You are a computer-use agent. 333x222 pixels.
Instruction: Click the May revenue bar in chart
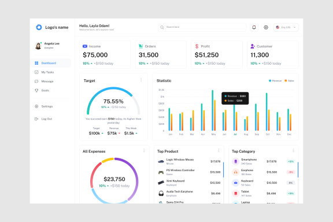[x=212, y=110]
